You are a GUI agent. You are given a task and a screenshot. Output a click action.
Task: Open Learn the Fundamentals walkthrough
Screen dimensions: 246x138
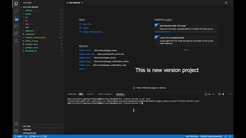tap(186, 41)
